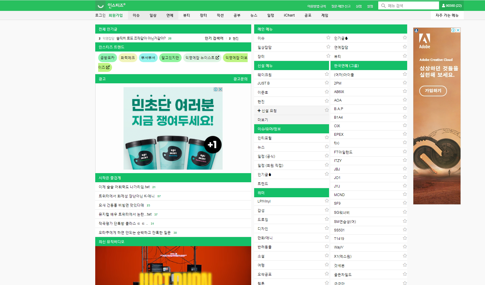Open the 알고있지만 trend tag
Screen dimensions: 485x285
170,58
